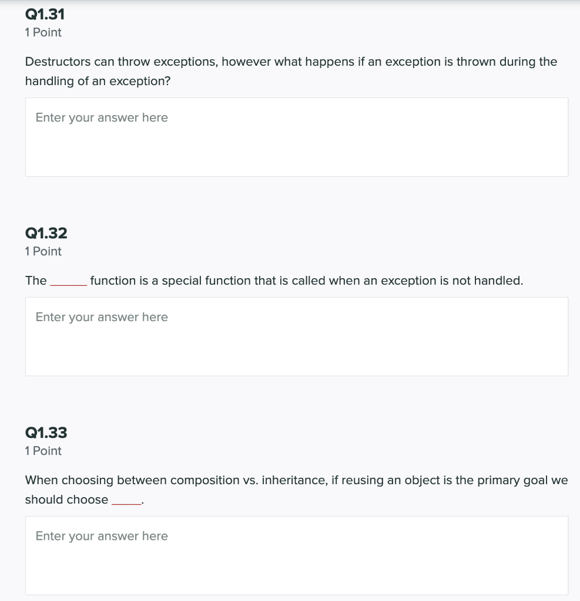Click the '1 Point' label below Q1.33

(x=42, y=451)
